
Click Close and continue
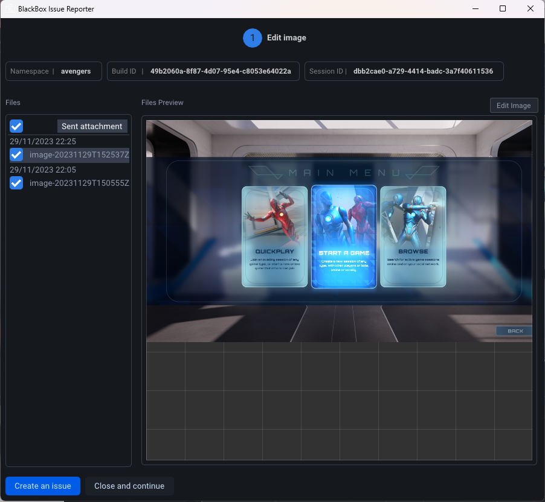coord(129,486)
